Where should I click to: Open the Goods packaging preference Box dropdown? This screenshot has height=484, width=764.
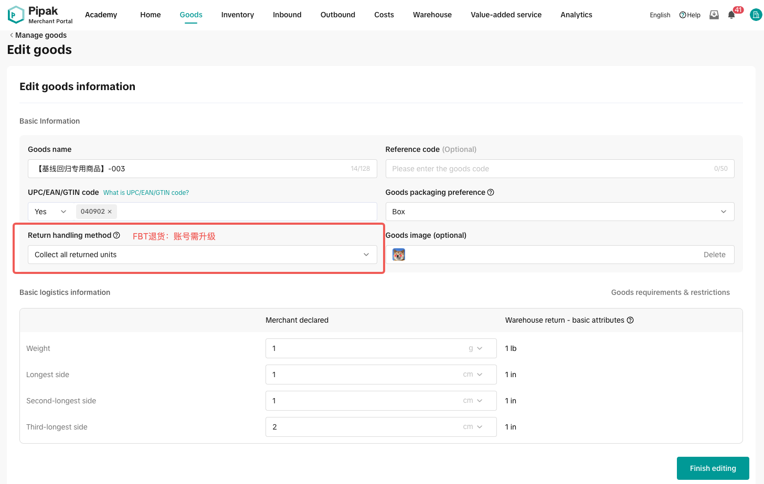tap(559, 212)
